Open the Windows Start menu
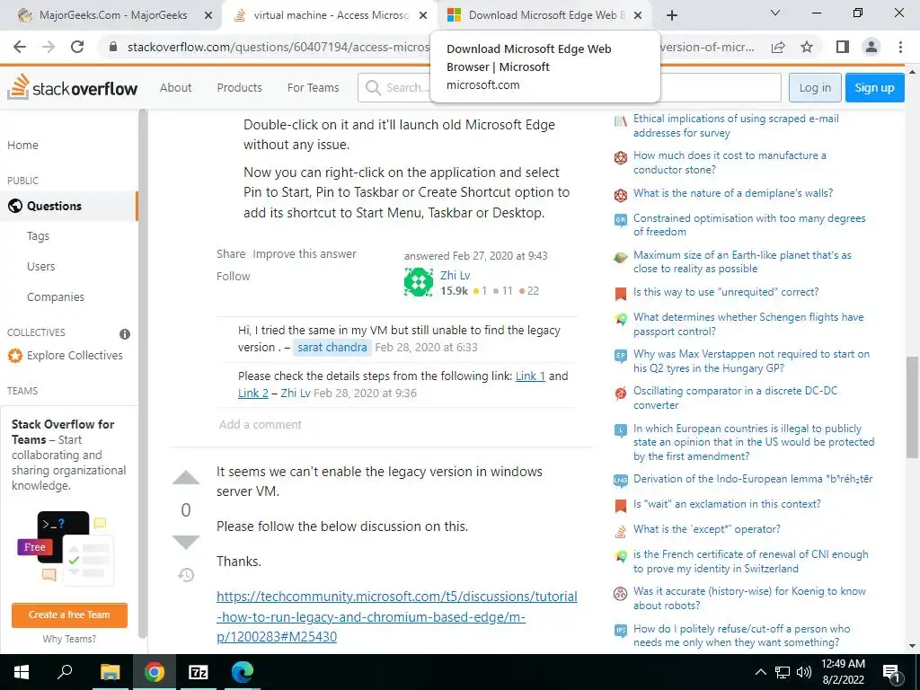The width and height of the screenshot is (920, 690). [22, 672]
